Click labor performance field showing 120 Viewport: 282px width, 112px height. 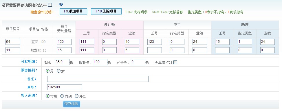click(x=64, y=42)
